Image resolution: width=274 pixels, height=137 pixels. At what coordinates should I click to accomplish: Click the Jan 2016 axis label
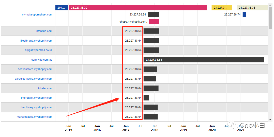point(97,128)
